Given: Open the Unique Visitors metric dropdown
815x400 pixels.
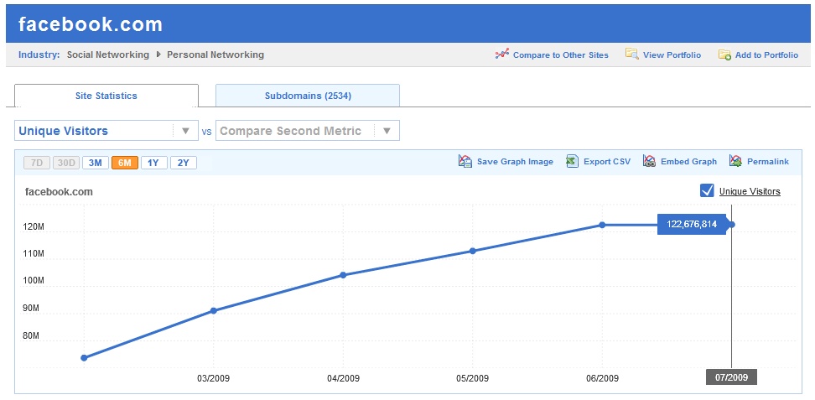Looking at the screenshot, I should 106,131.
